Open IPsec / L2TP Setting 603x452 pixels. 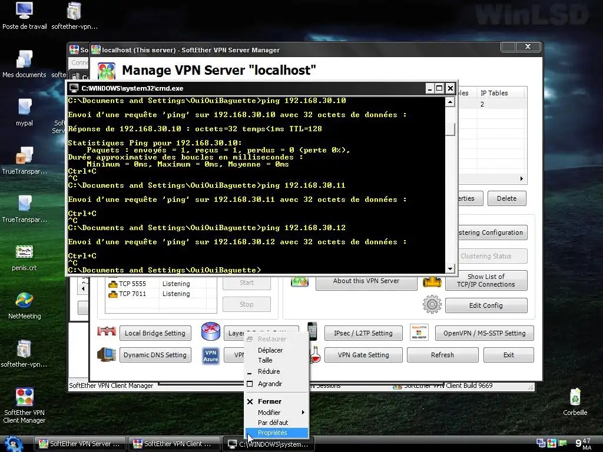pyautogui.click(x=363, y=333)
